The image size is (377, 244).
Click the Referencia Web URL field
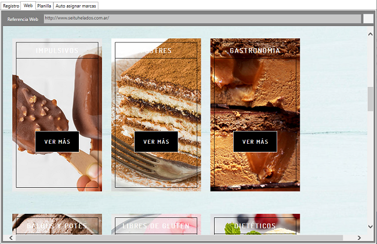click(x=202, y=19)
